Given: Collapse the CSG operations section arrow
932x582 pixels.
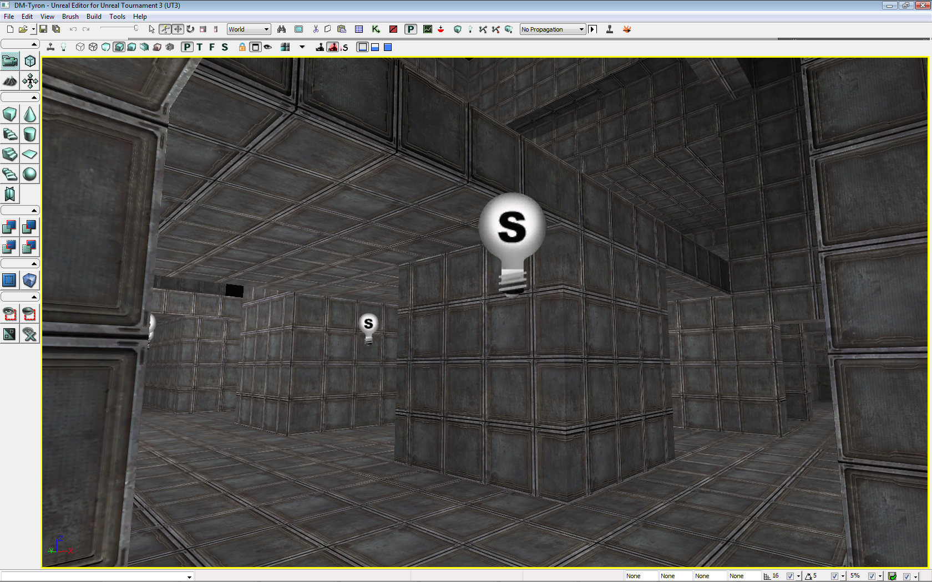Looking at the screenshot, I should tap(34, 210).
